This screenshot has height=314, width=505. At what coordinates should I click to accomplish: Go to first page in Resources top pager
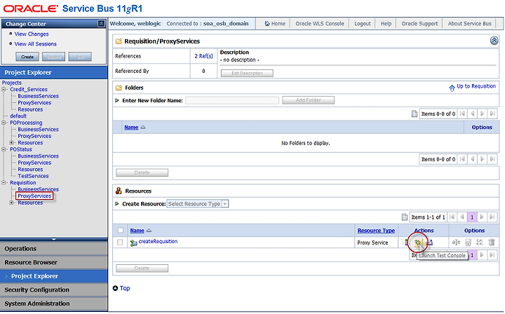click(452, 217)
